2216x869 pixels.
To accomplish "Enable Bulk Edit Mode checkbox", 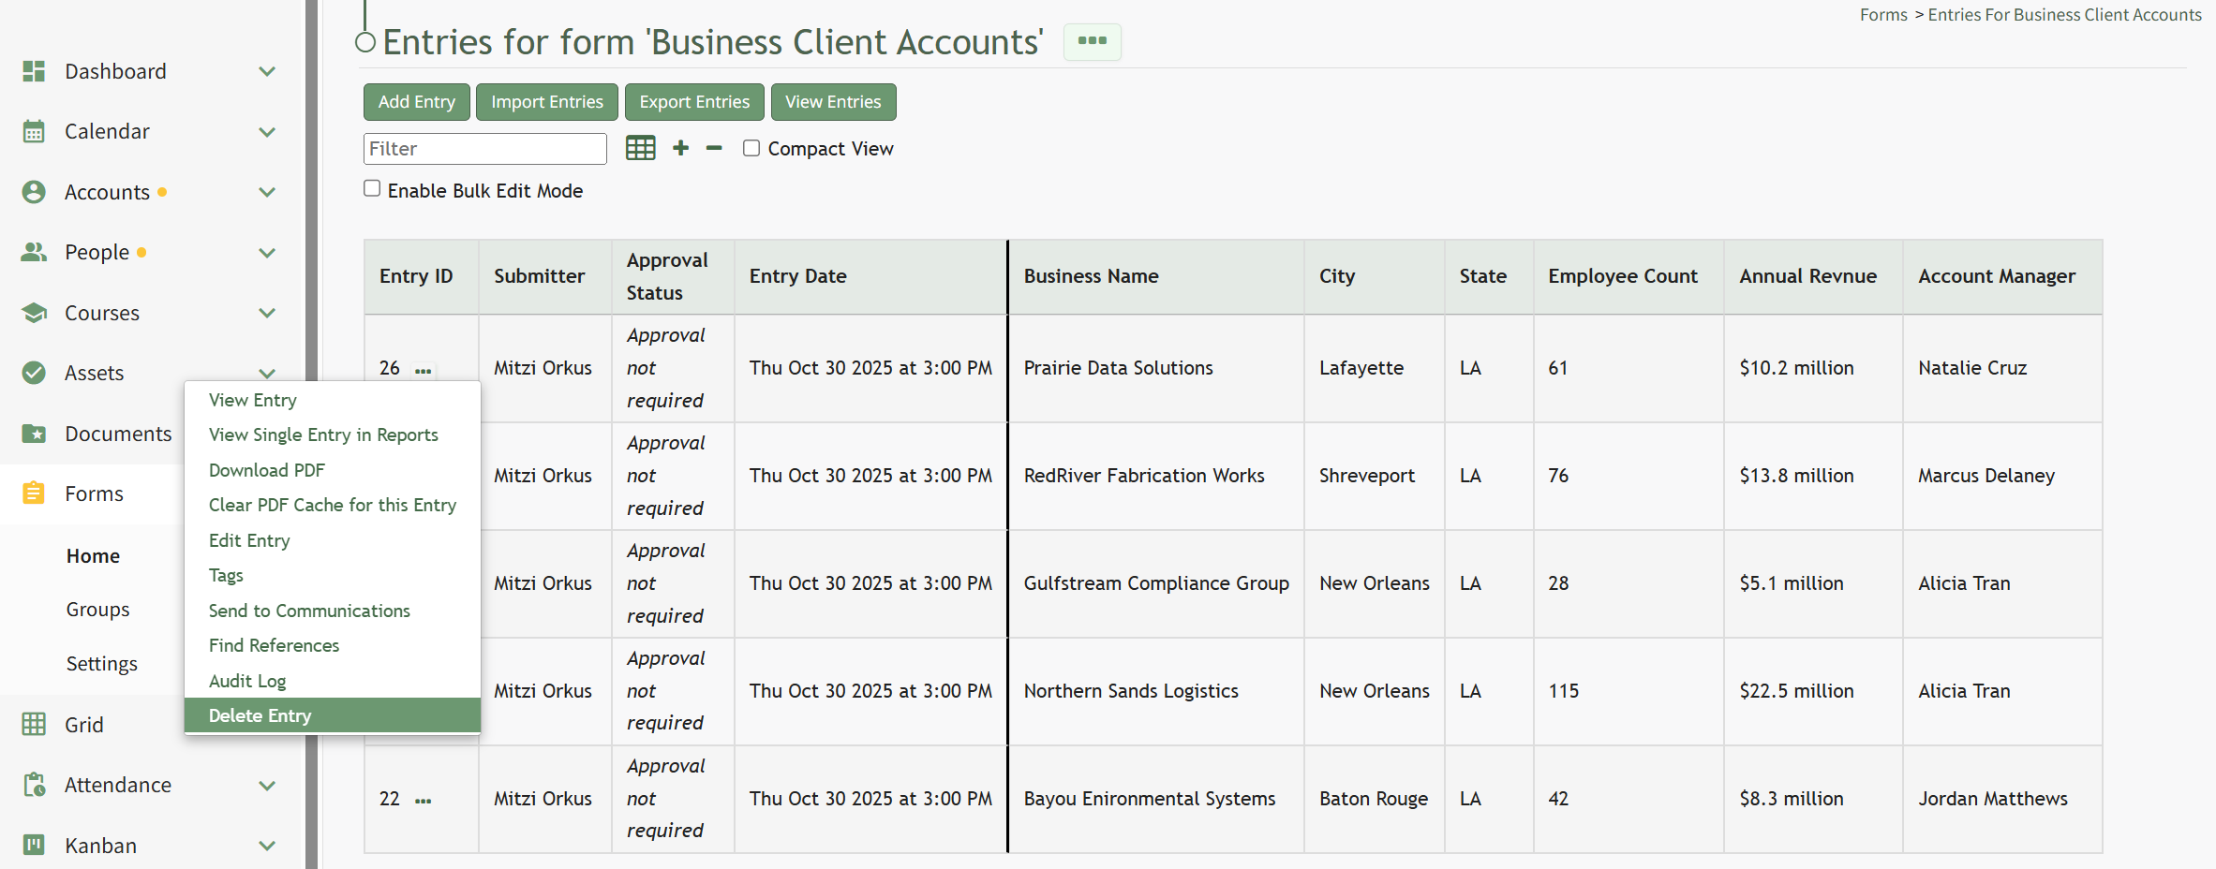I will [372, 188].
